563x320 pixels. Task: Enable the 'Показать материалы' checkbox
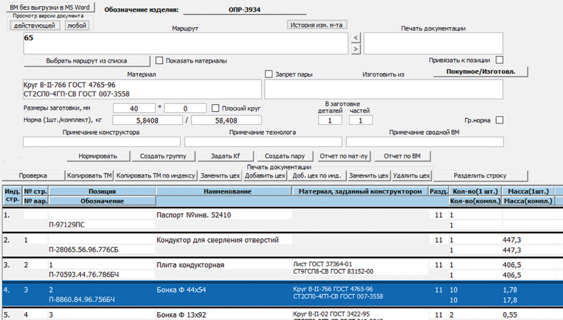[x=159, y=60]
